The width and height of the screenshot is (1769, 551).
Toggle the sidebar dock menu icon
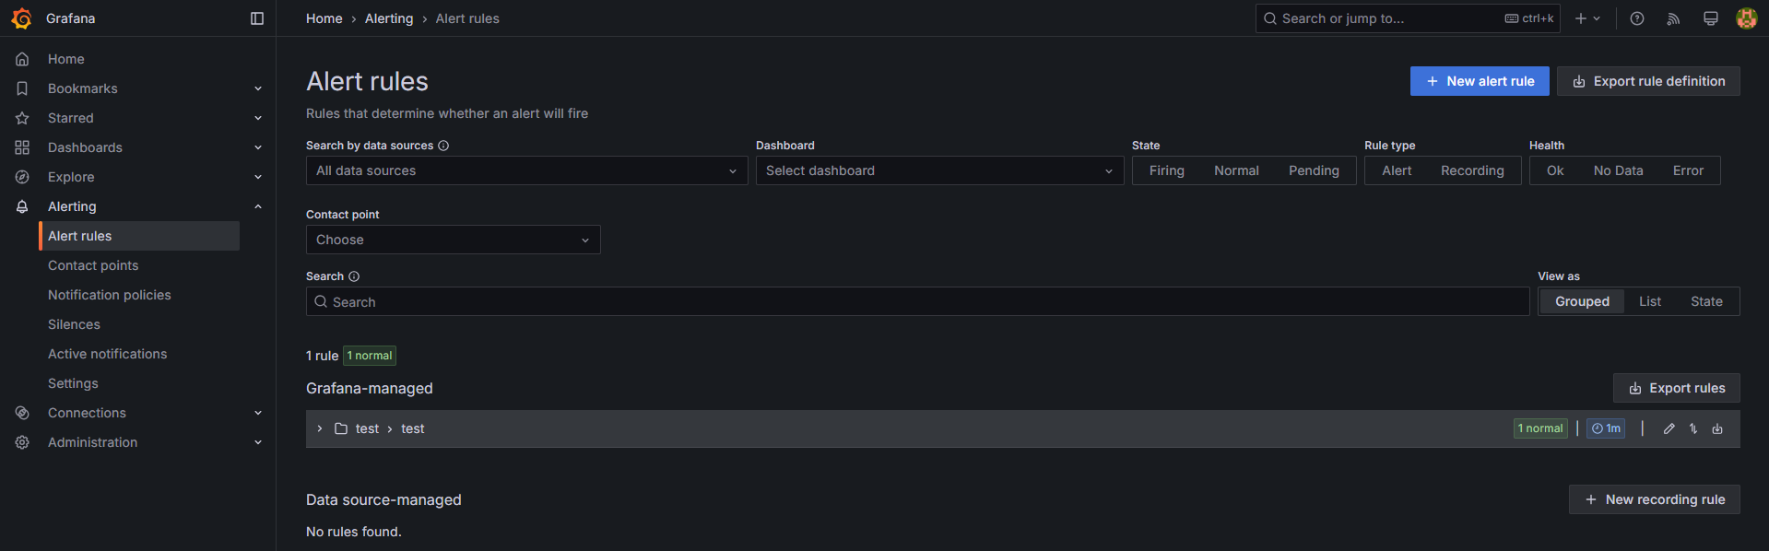(x=257, y=18)
